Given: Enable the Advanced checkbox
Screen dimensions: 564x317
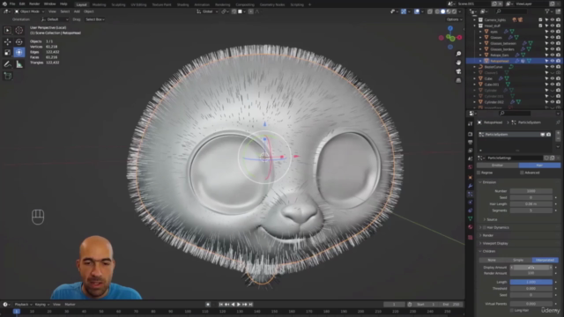Looking at the screenshot, I should click(522, 173).
